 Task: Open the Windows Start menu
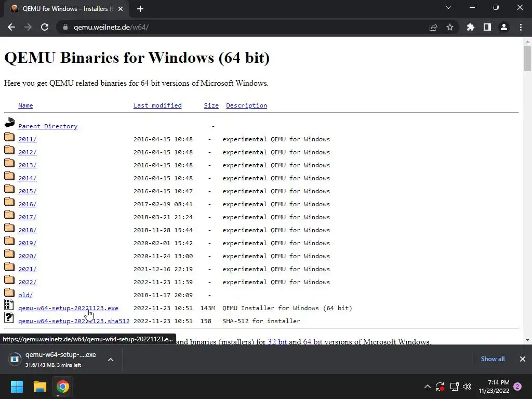click(x=17, y=387)
